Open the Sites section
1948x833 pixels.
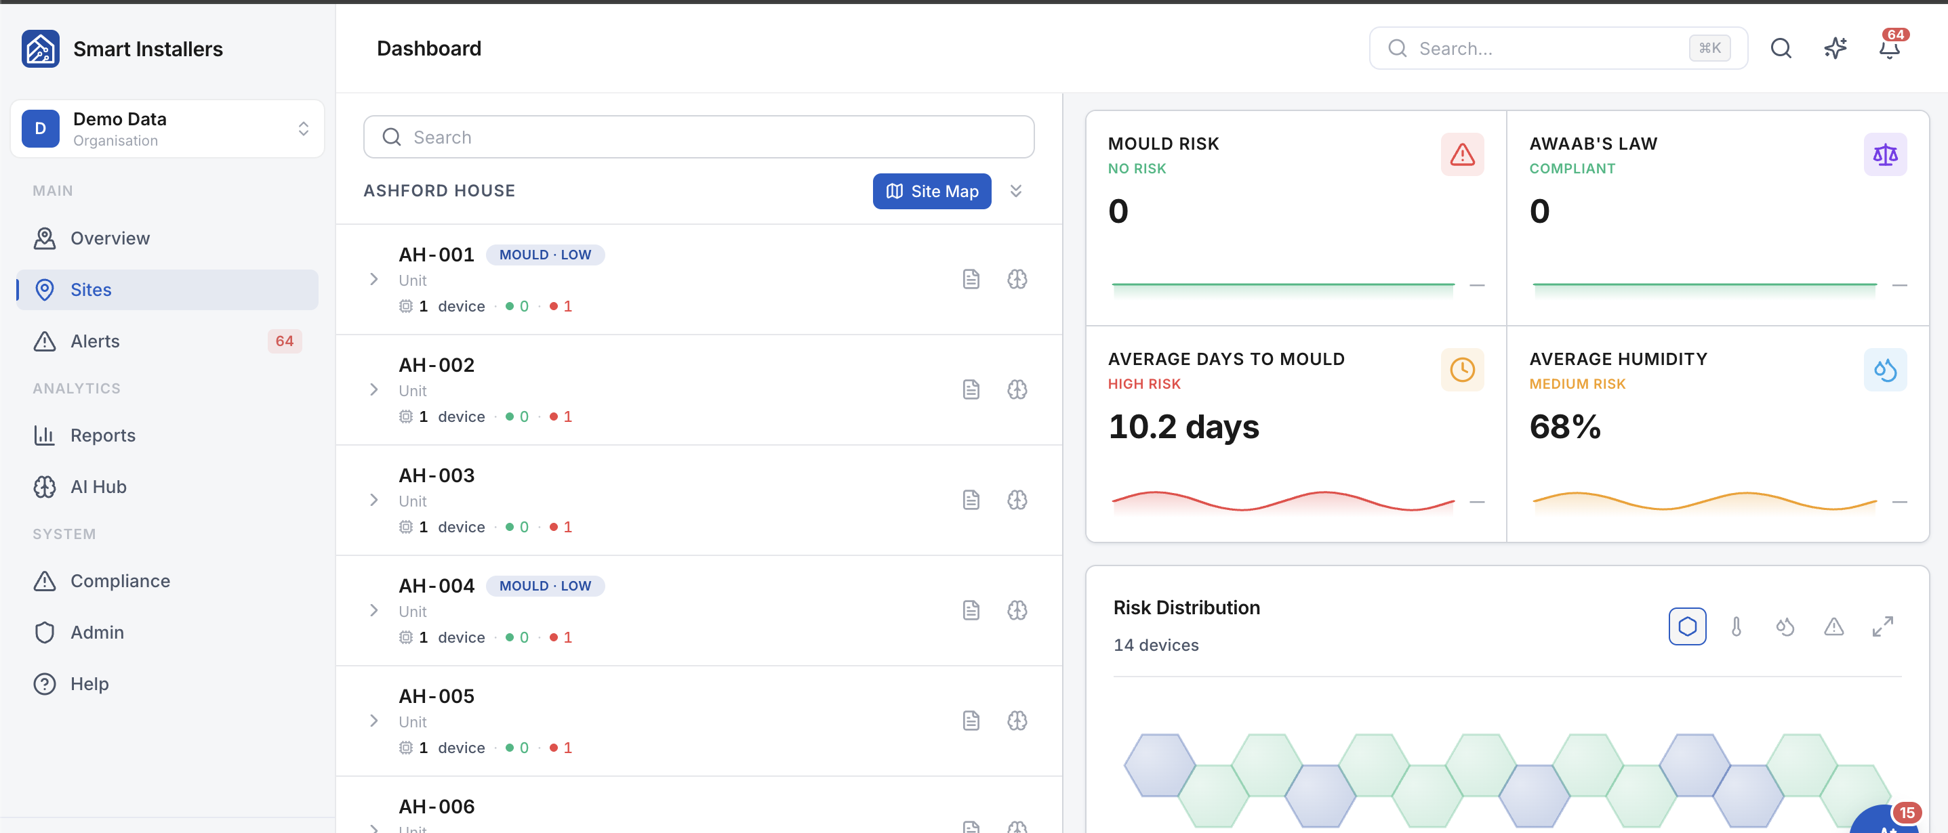tap(167, 289)
